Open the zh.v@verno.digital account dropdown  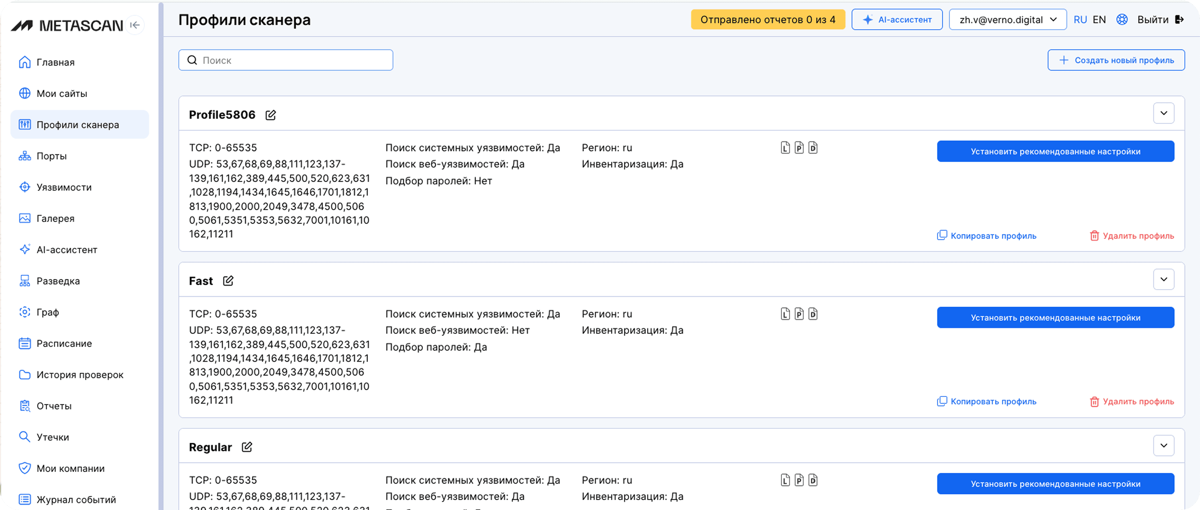pyautogui.click(x=1007, y=19)
